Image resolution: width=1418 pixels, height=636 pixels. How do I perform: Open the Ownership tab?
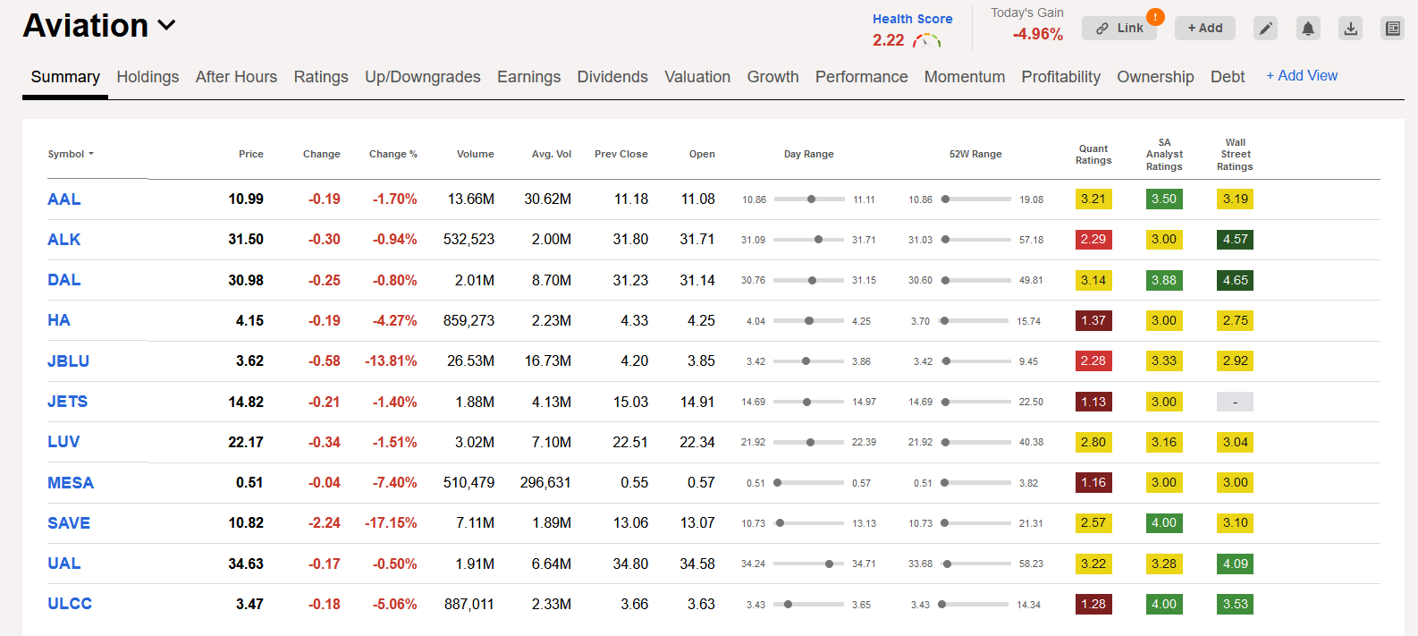coord(1155,77)
